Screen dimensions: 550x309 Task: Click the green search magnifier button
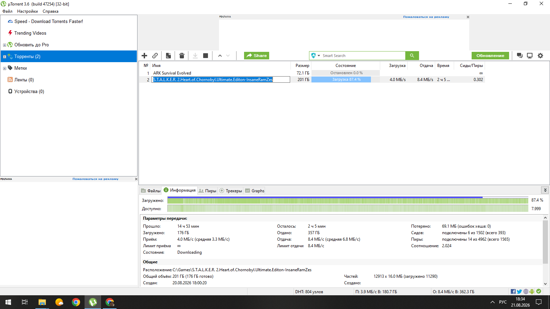(x=412, y=56)
